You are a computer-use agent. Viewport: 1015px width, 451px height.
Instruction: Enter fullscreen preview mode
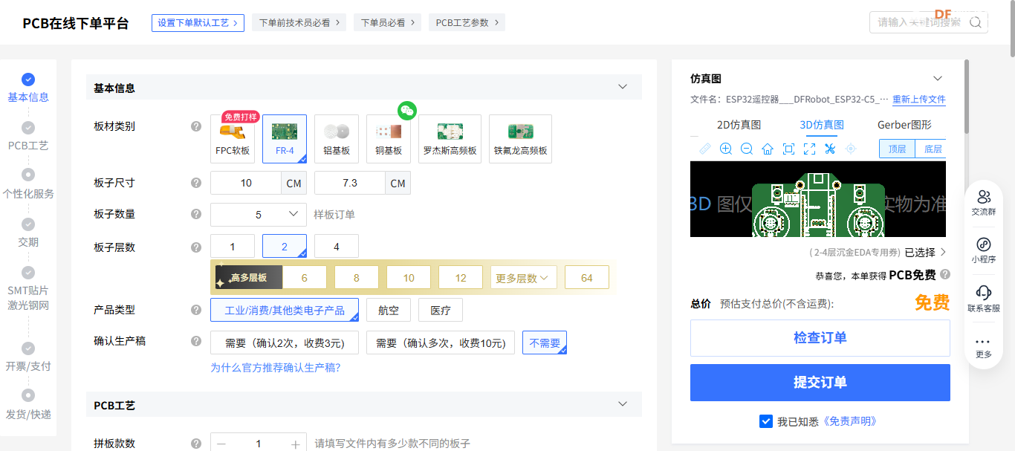tap(808, 148)
